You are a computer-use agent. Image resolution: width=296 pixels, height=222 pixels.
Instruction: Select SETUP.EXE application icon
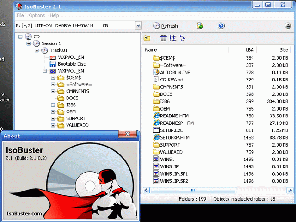(156, 130)
